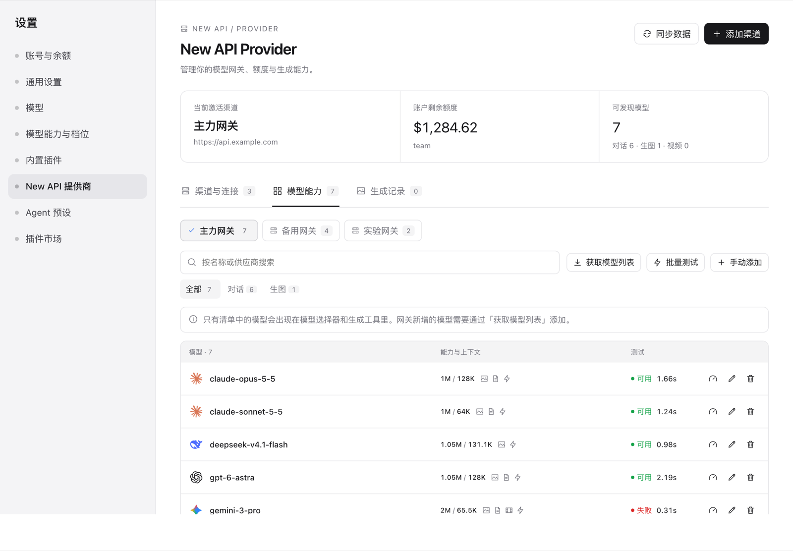Click the gpt-6-astra model name

point(232,477)
